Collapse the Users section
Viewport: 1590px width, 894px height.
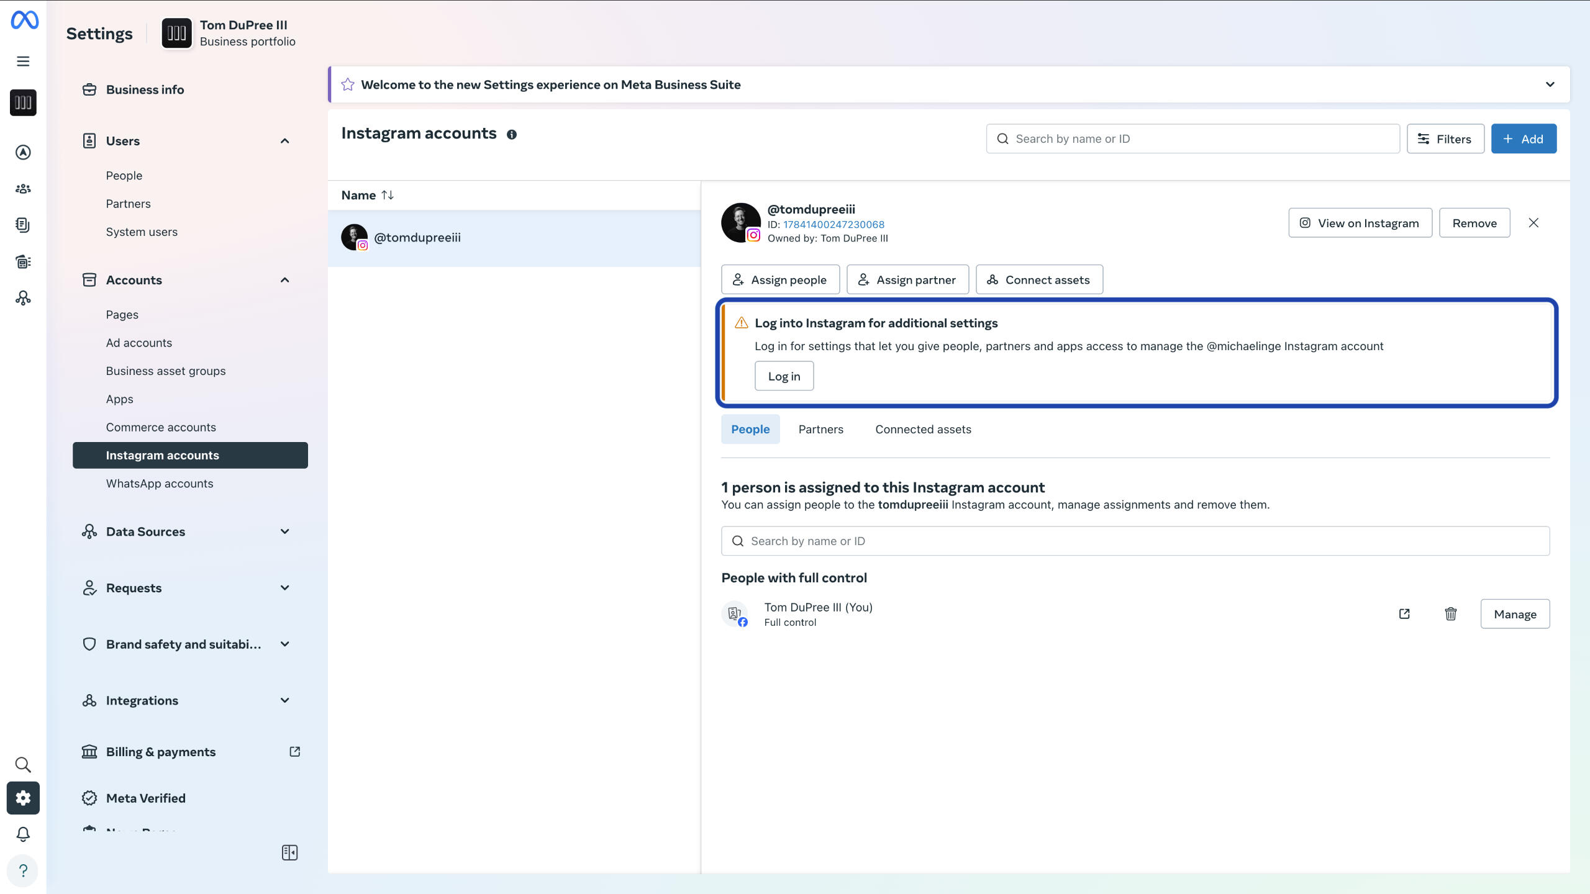point(284,141)
